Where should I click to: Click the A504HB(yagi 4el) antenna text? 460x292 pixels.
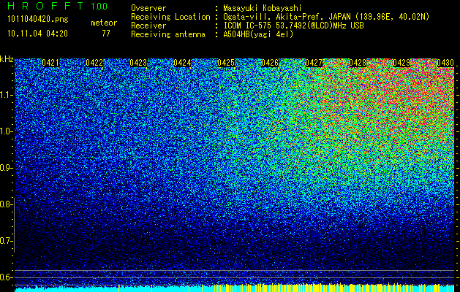[x=258, y=34]
